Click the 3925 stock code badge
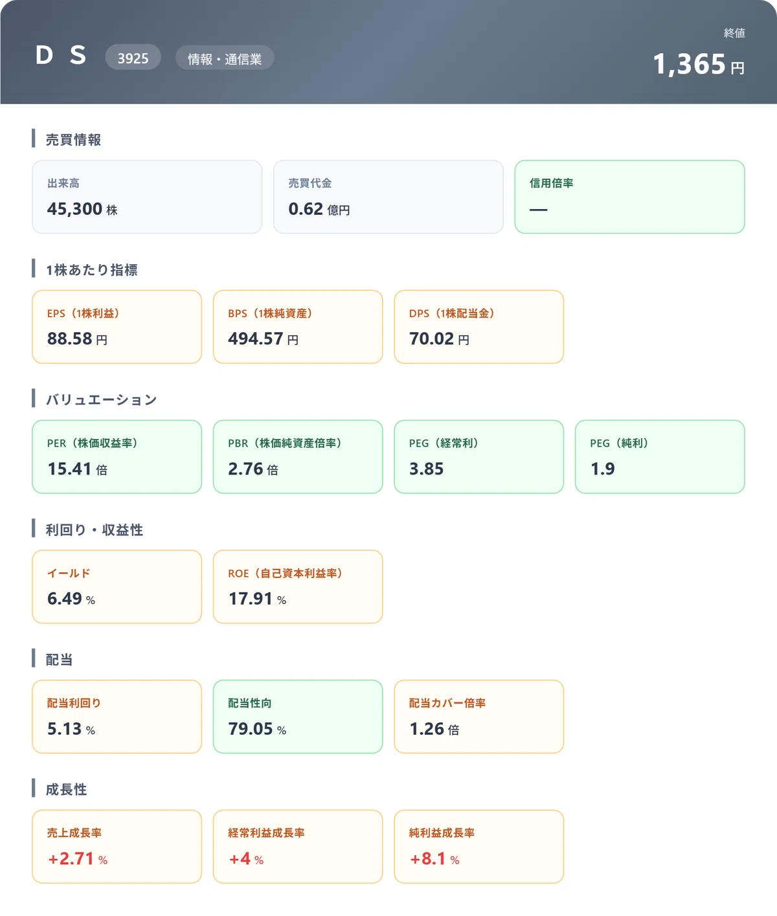This screenshot has height=916, width=777. coord(133,58)
